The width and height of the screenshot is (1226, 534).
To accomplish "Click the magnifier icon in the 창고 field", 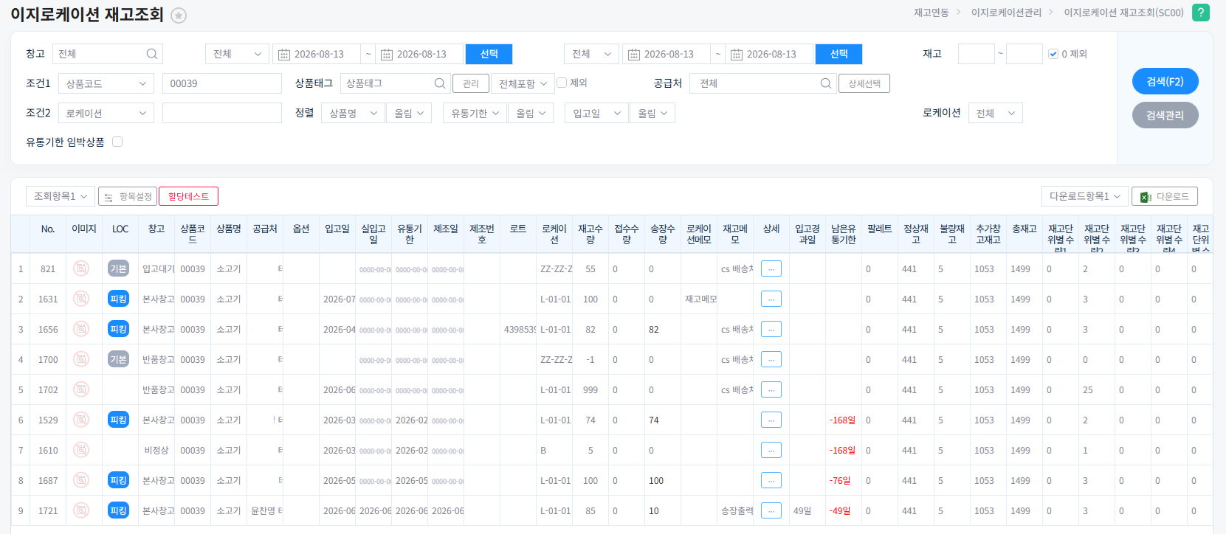I will point(151,54).
